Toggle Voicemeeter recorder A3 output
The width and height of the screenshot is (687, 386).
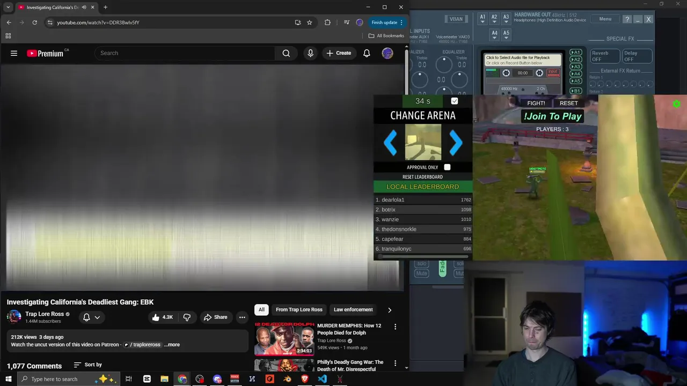click(575, 66)
